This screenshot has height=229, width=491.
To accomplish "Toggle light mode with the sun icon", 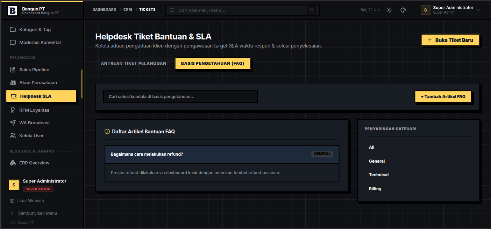I will 389,10.
